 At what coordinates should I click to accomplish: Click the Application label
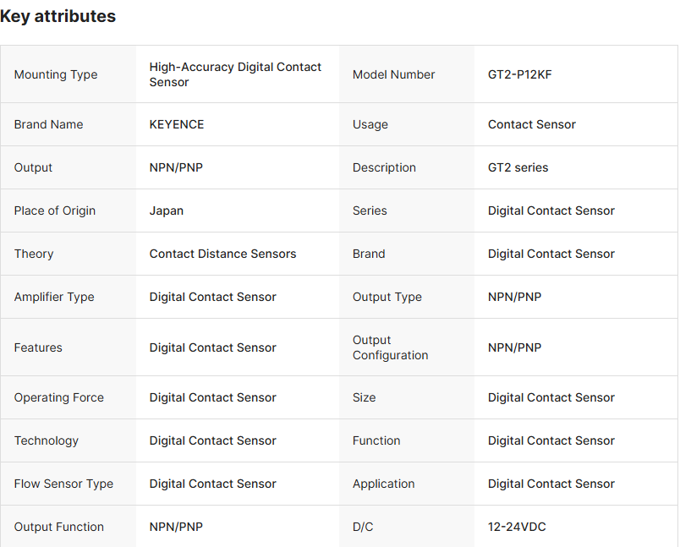pyautogui.click(x=383, y=484)
